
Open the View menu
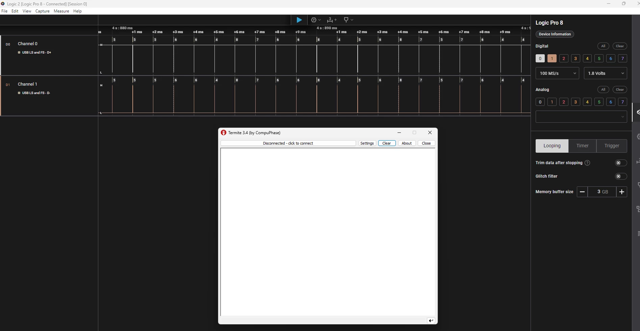click(27, 11)
